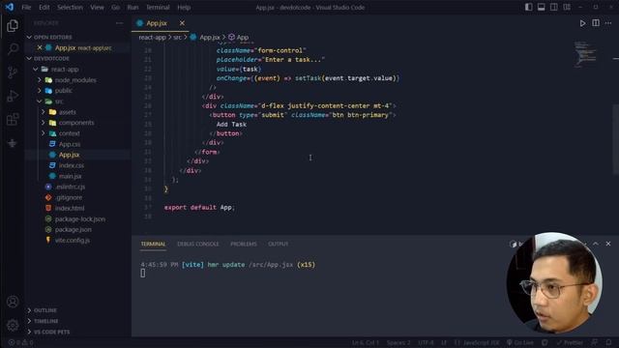Viewport: 619px width, 348px height.
Task: Open the Explorer view in activity bar
Action: pos(13,26)
